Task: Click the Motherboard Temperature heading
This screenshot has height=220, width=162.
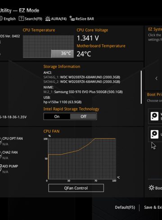Action: pos(101,46)
